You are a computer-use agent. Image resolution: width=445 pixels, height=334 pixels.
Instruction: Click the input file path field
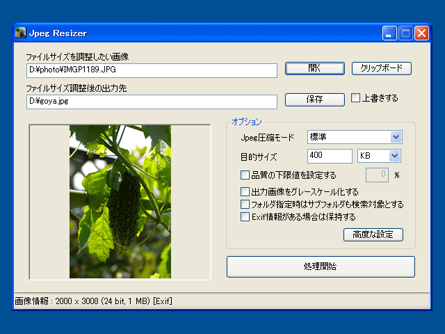tap(152, 70)
